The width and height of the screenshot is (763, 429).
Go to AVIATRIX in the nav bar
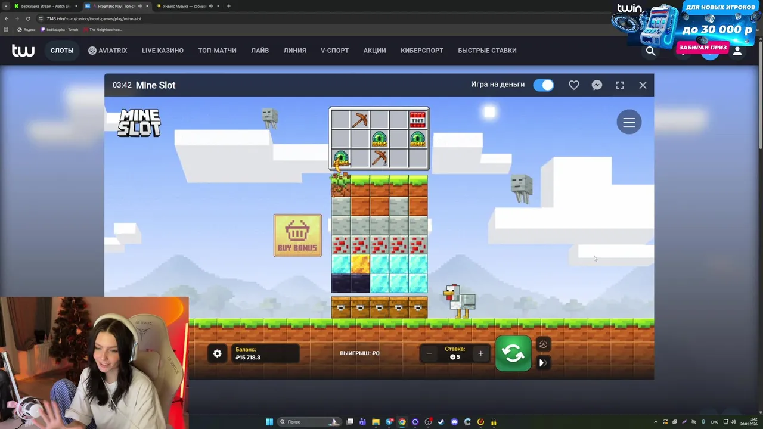pyautogui.click(x=108, y=51)
